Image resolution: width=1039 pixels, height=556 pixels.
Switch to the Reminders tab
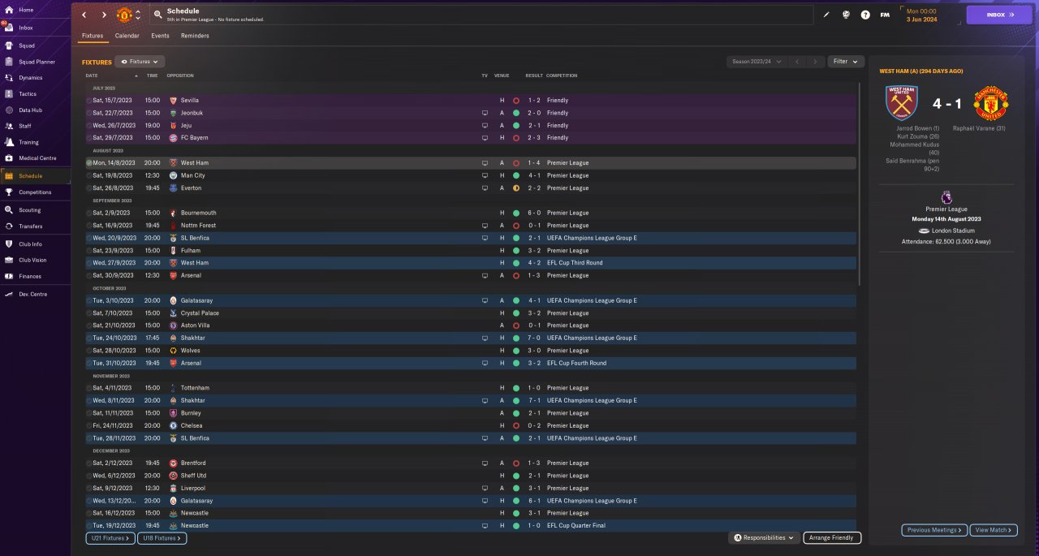pos(195,36)
